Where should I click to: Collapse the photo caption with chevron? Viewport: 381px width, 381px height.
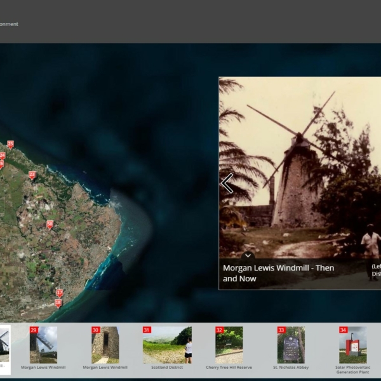pos(248,255)
